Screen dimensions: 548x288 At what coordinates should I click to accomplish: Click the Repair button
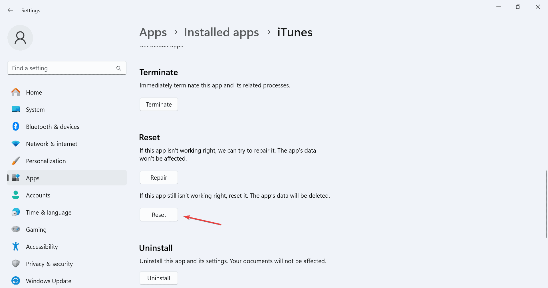point(159,177)
